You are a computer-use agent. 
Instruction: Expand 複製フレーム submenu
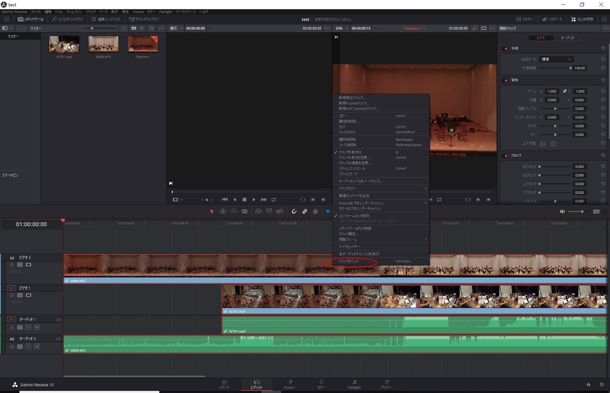(382, 239)
